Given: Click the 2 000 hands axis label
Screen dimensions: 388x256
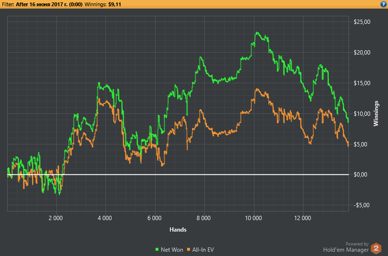Looking at the screenshot, I should pyautogui.click(x=55, y=218).
